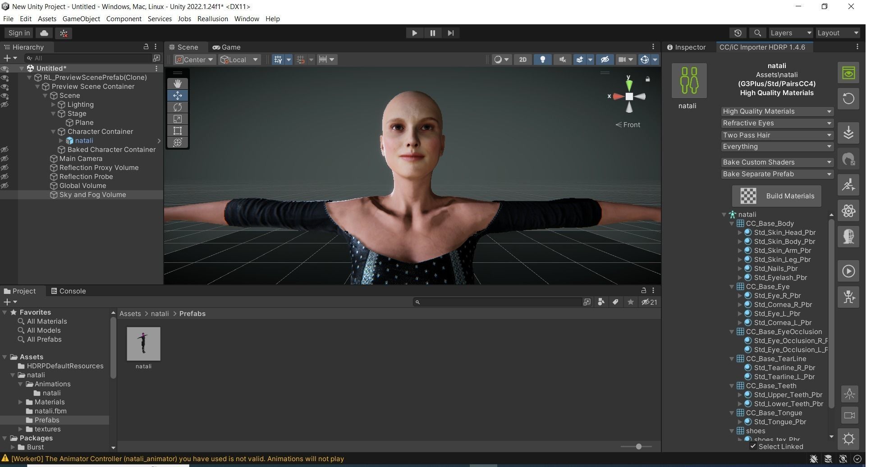Image resolution: width=880 pixels, height=467 pixels.
Task: Click the sun settings icon in importer
Action: 848,439
